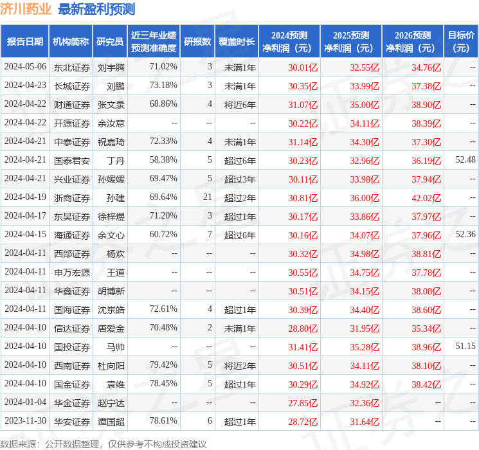Select analyst 杨欢

(116, 254)
